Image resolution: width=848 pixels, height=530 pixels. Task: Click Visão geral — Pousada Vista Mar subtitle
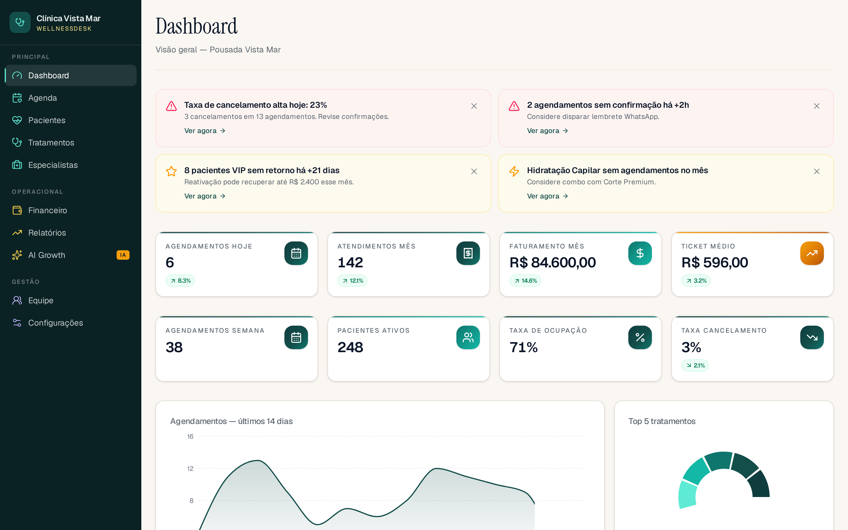click(x=218, y=50)
